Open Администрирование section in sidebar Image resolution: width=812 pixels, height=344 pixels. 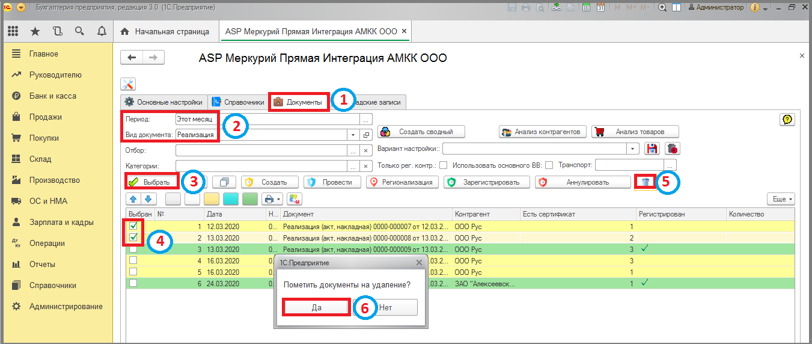(66, 306)
